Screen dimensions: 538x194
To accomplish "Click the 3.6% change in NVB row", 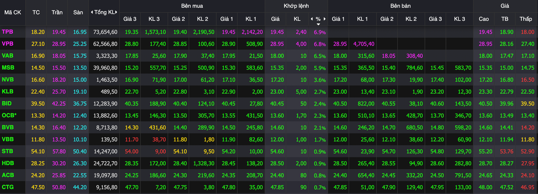I will [320, 80].
